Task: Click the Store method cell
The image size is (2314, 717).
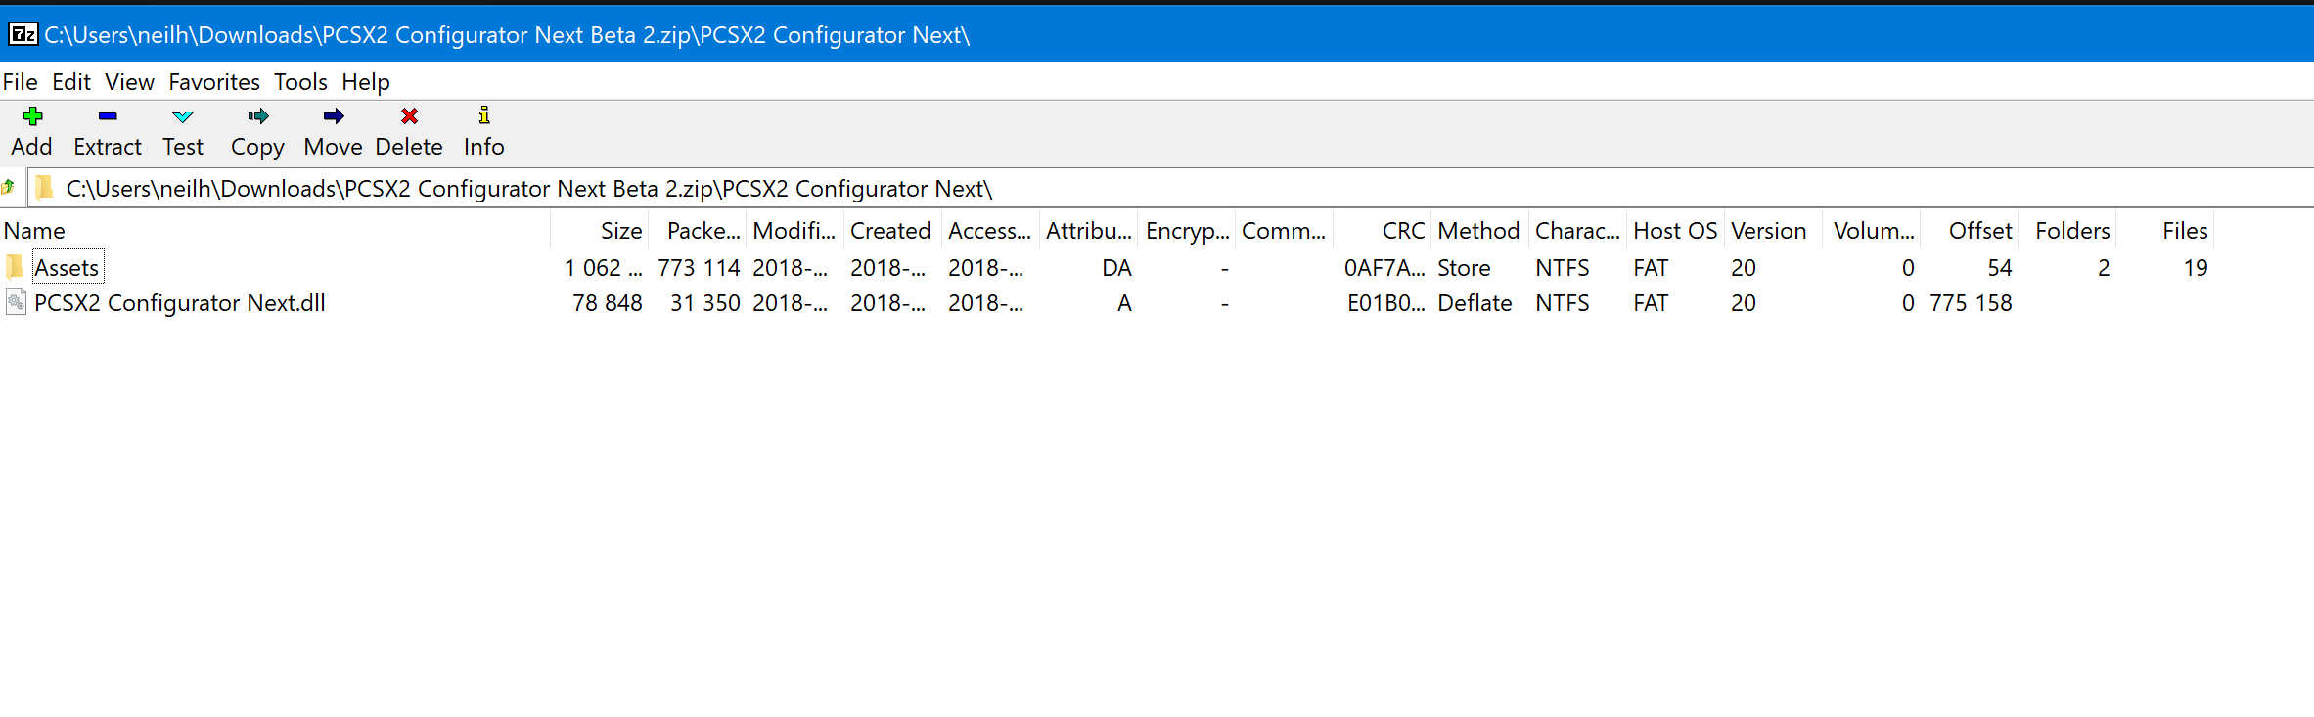Action: 1464,268
